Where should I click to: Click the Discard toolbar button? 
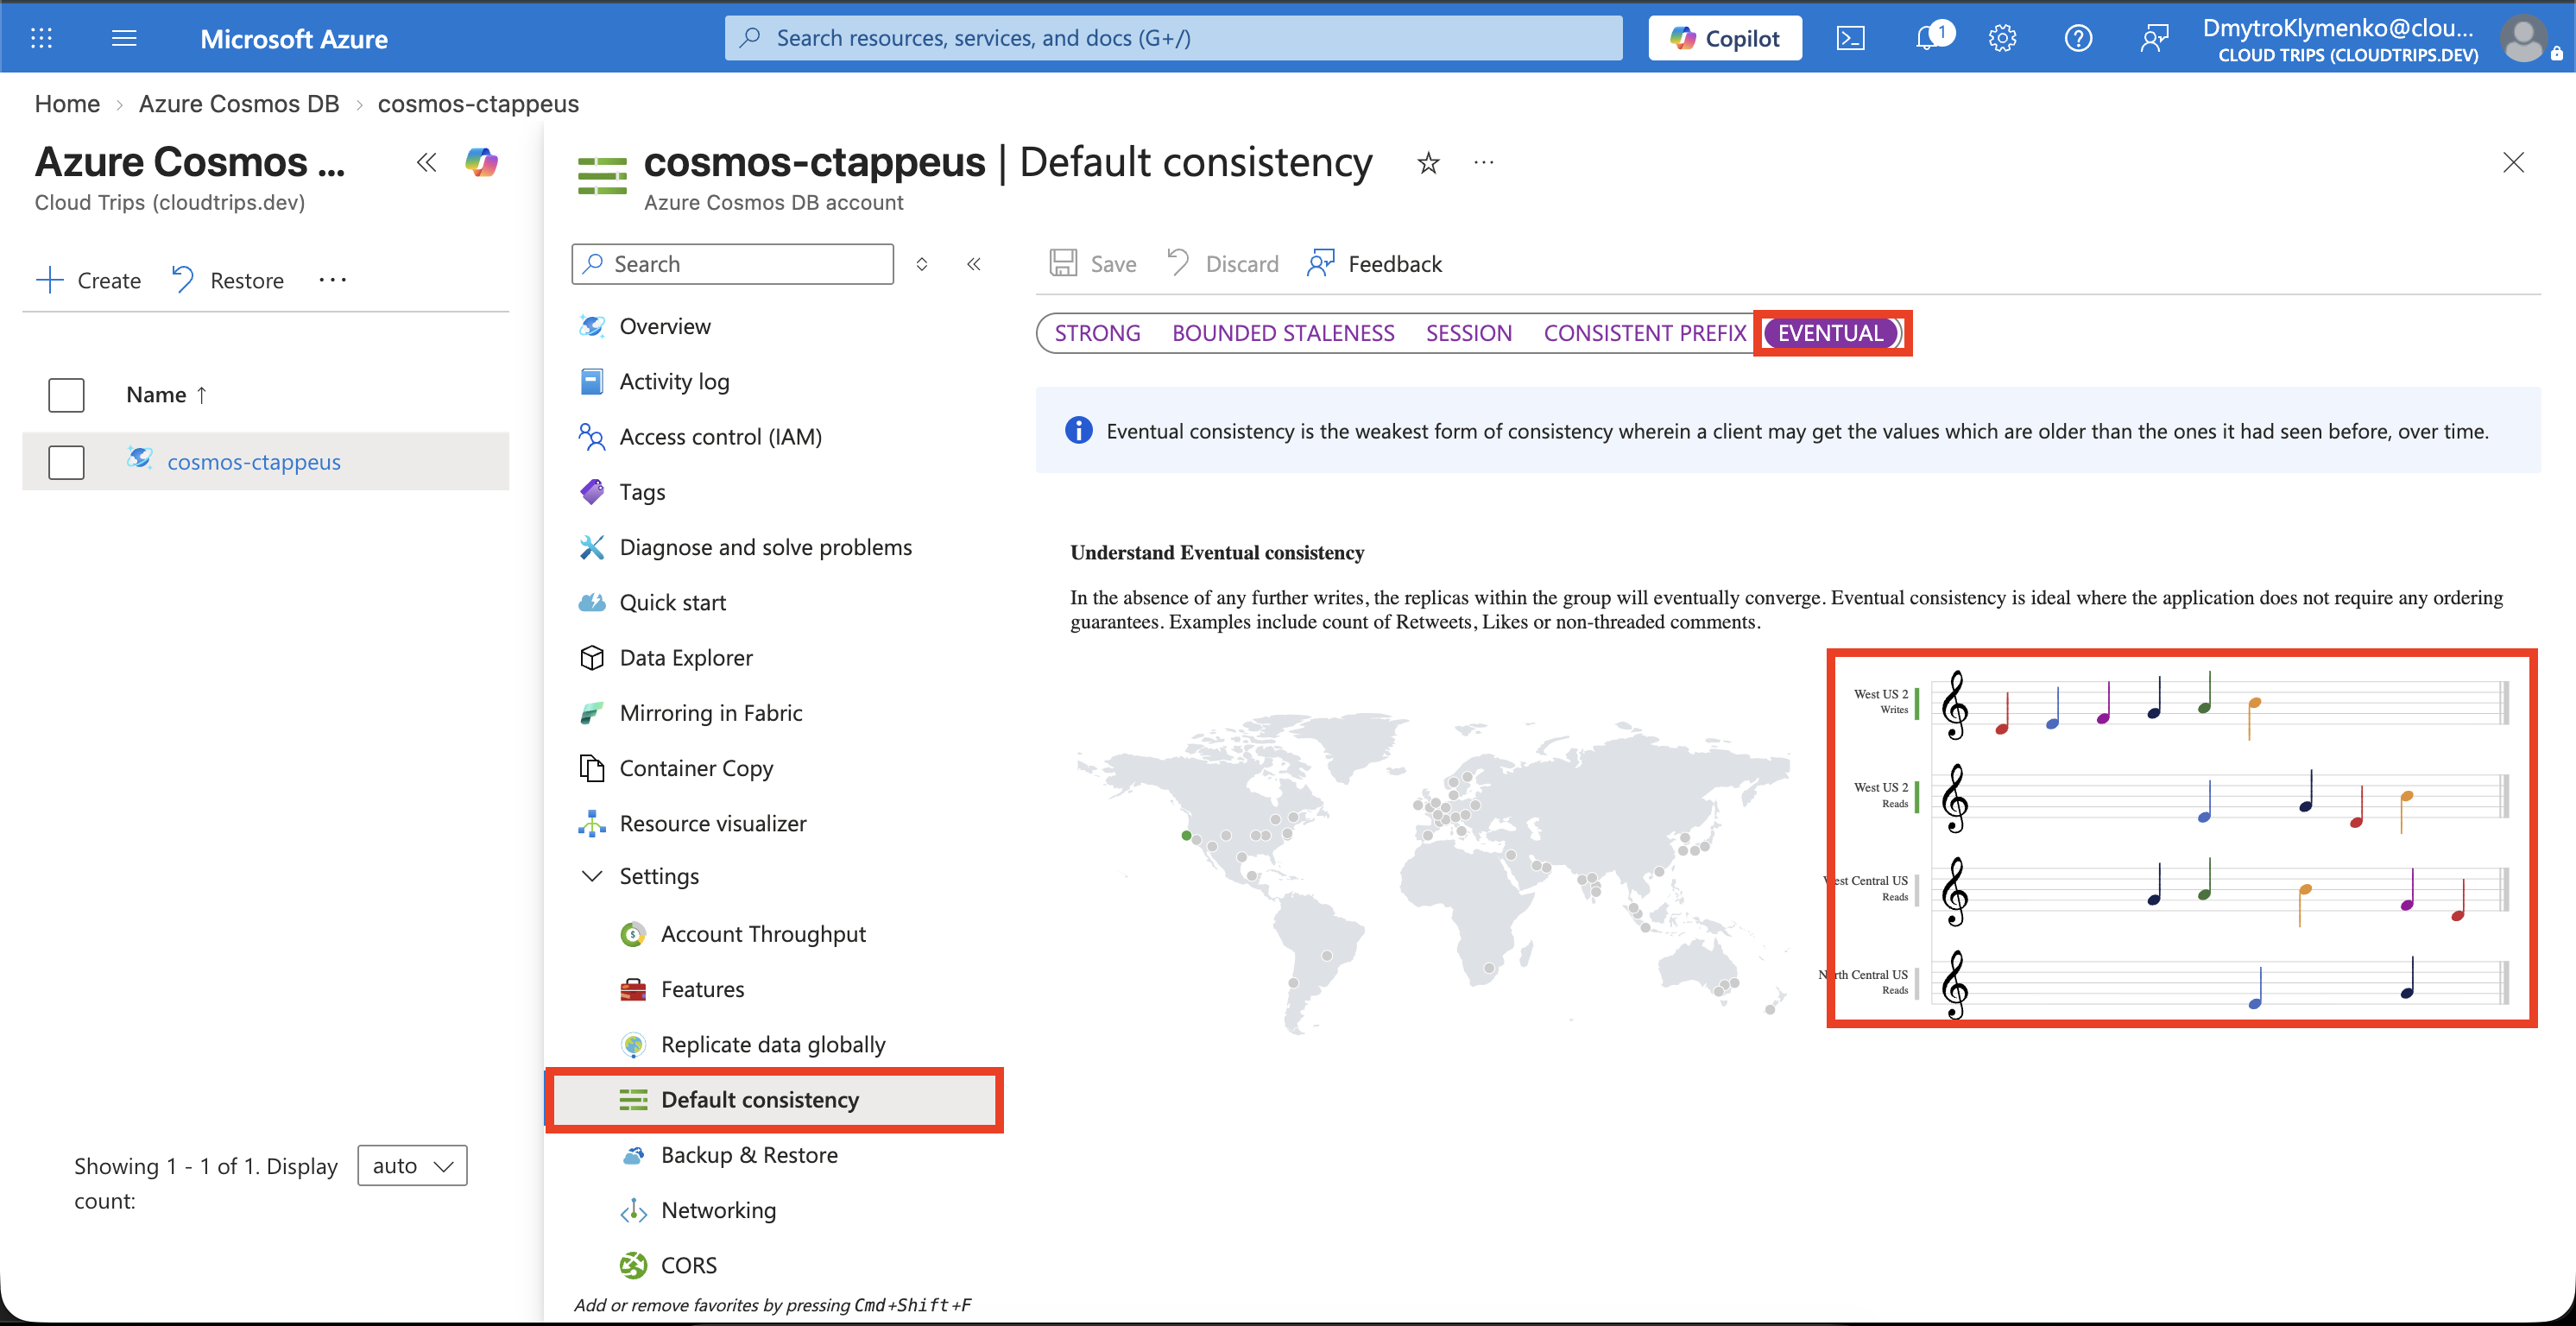click(x=1222, y=263)
